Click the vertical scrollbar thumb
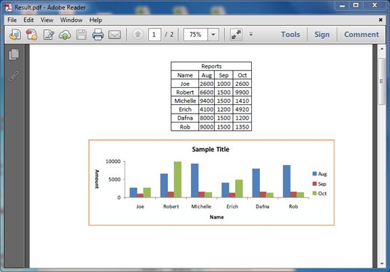This screenshot has width=390, height=272. pos(382,81)
